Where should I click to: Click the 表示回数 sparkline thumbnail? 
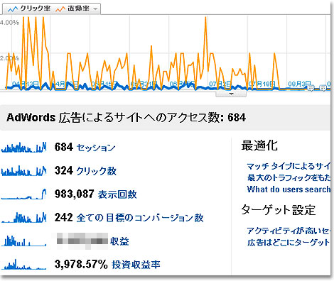click(23, 194)
